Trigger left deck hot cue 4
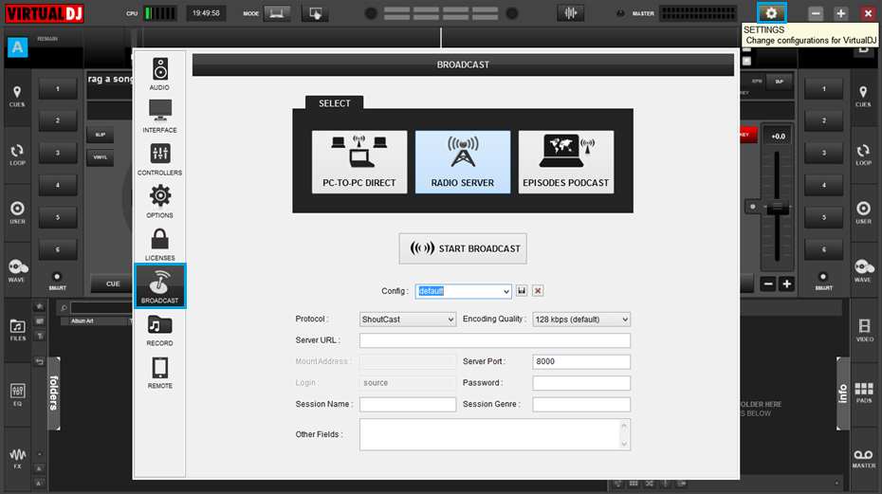This screenshot has width=882, height=494. click(57, 185)
